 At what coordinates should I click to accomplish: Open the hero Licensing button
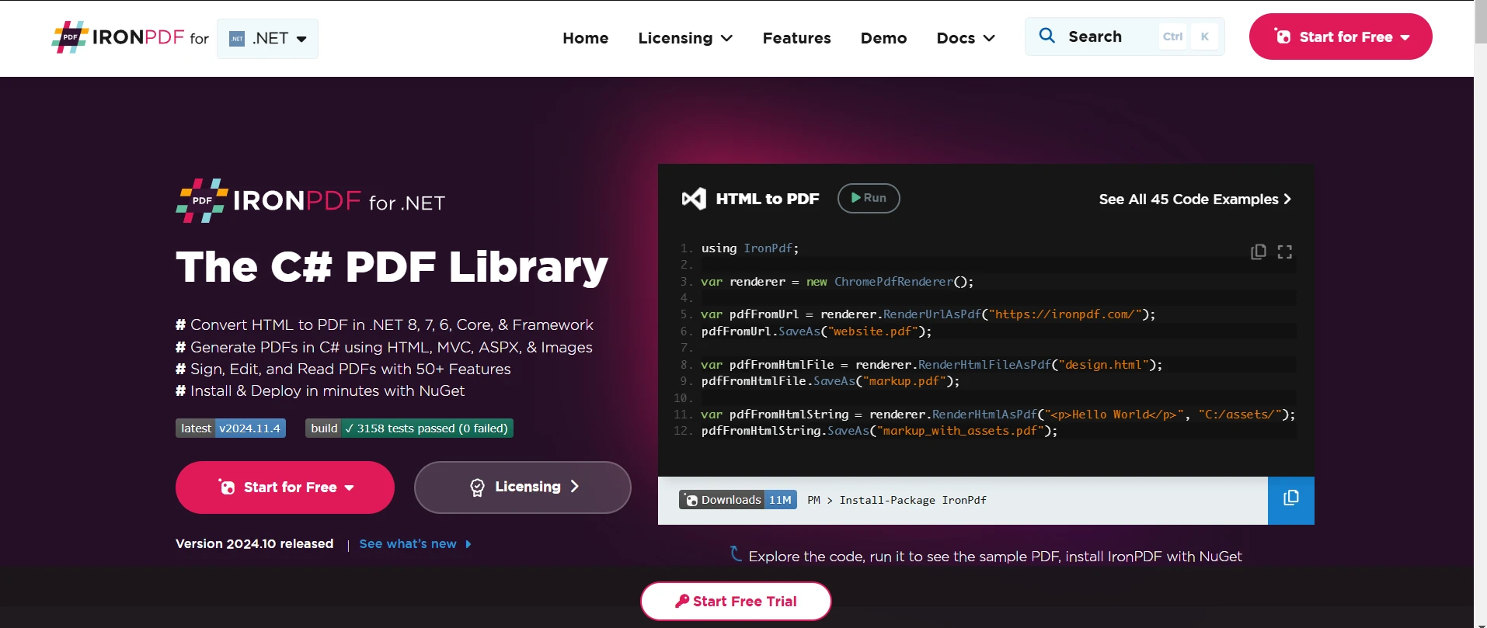[x=523, y=487]
